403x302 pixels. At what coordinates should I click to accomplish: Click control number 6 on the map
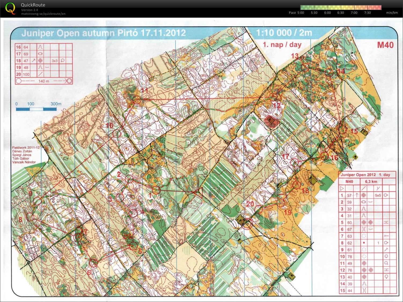pos(89,272)
